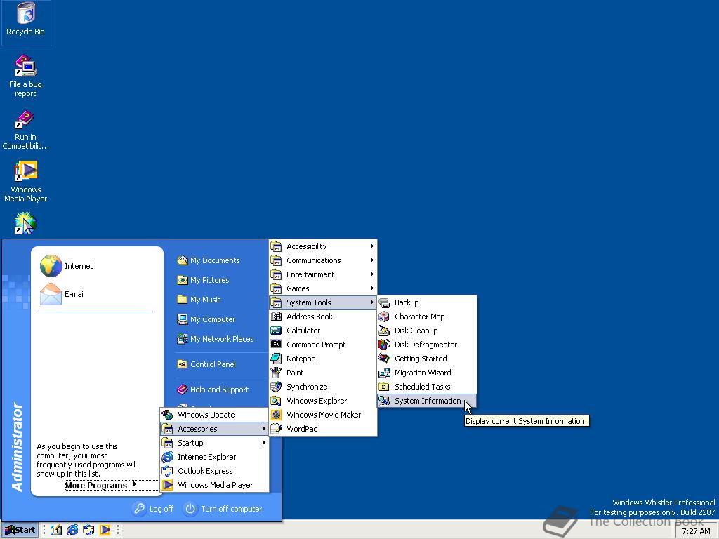719x539 pixels.
Task: Open Synchronize
Action: (x=323, y=387)
